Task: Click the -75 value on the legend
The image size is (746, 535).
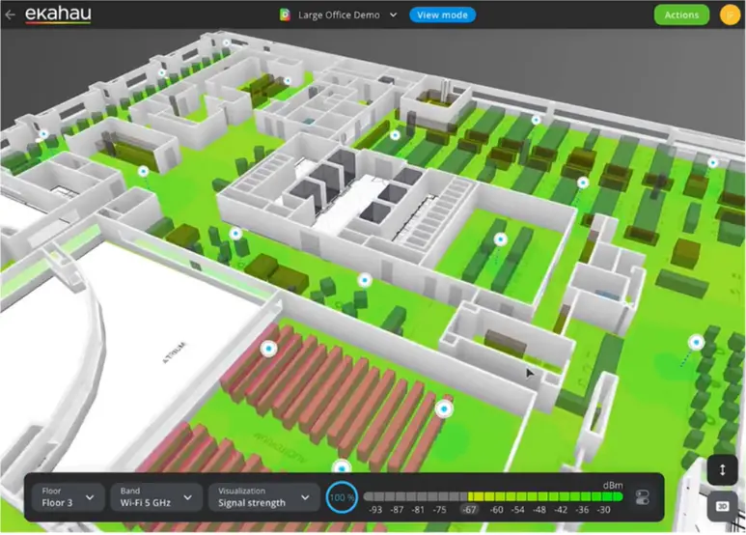Action: pos(440,510)
